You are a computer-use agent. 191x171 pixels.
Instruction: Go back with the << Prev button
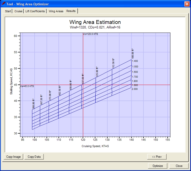click(157, 157)
